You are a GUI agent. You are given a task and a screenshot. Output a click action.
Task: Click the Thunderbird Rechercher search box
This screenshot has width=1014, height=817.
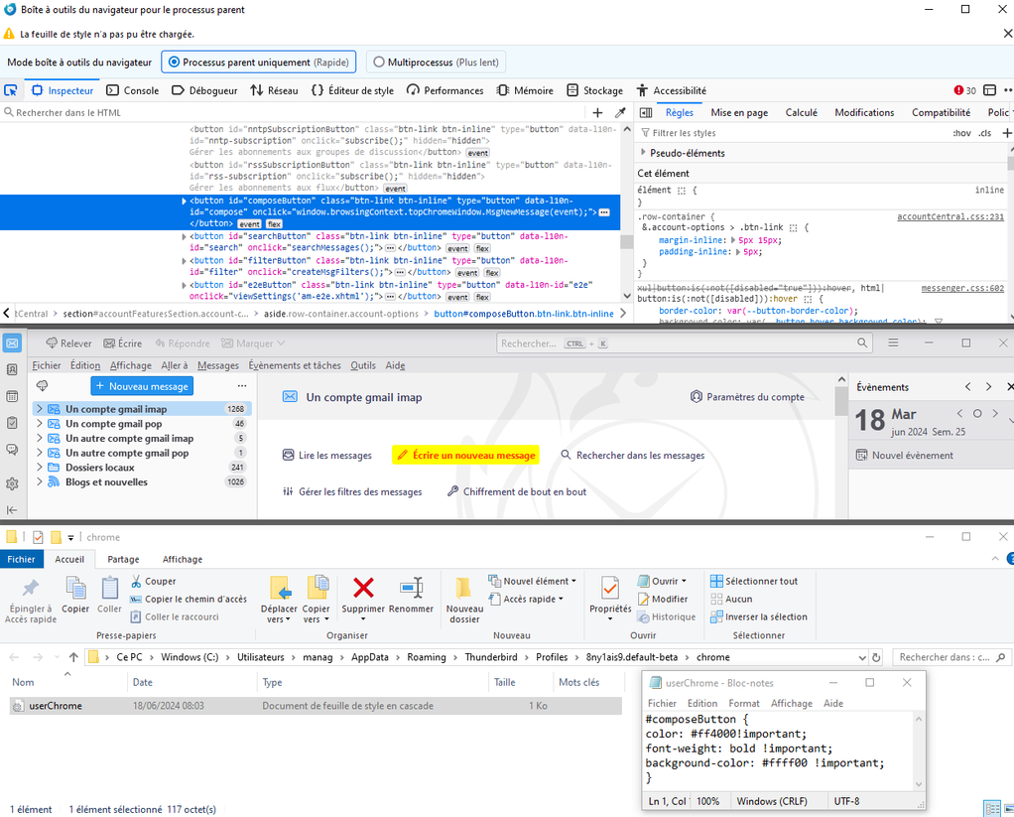(x=685, y=342)
